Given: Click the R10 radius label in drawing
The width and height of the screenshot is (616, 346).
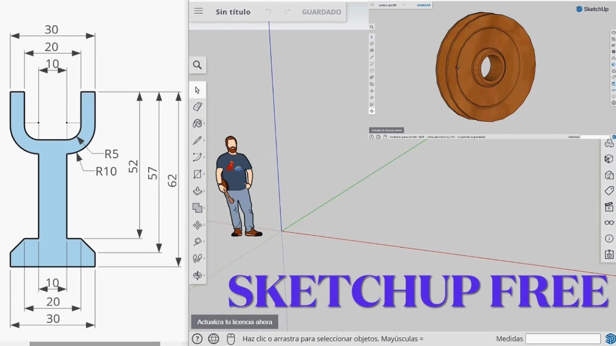Looking at the screenshot, I should [x=106, y=171].
